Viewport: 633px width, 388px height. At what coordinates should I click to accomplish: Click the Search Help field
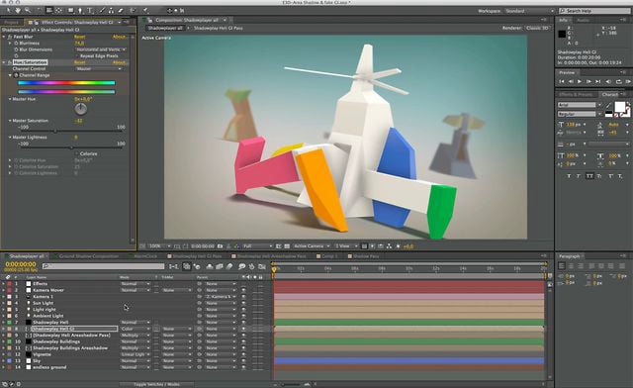[x=595, y=11]
